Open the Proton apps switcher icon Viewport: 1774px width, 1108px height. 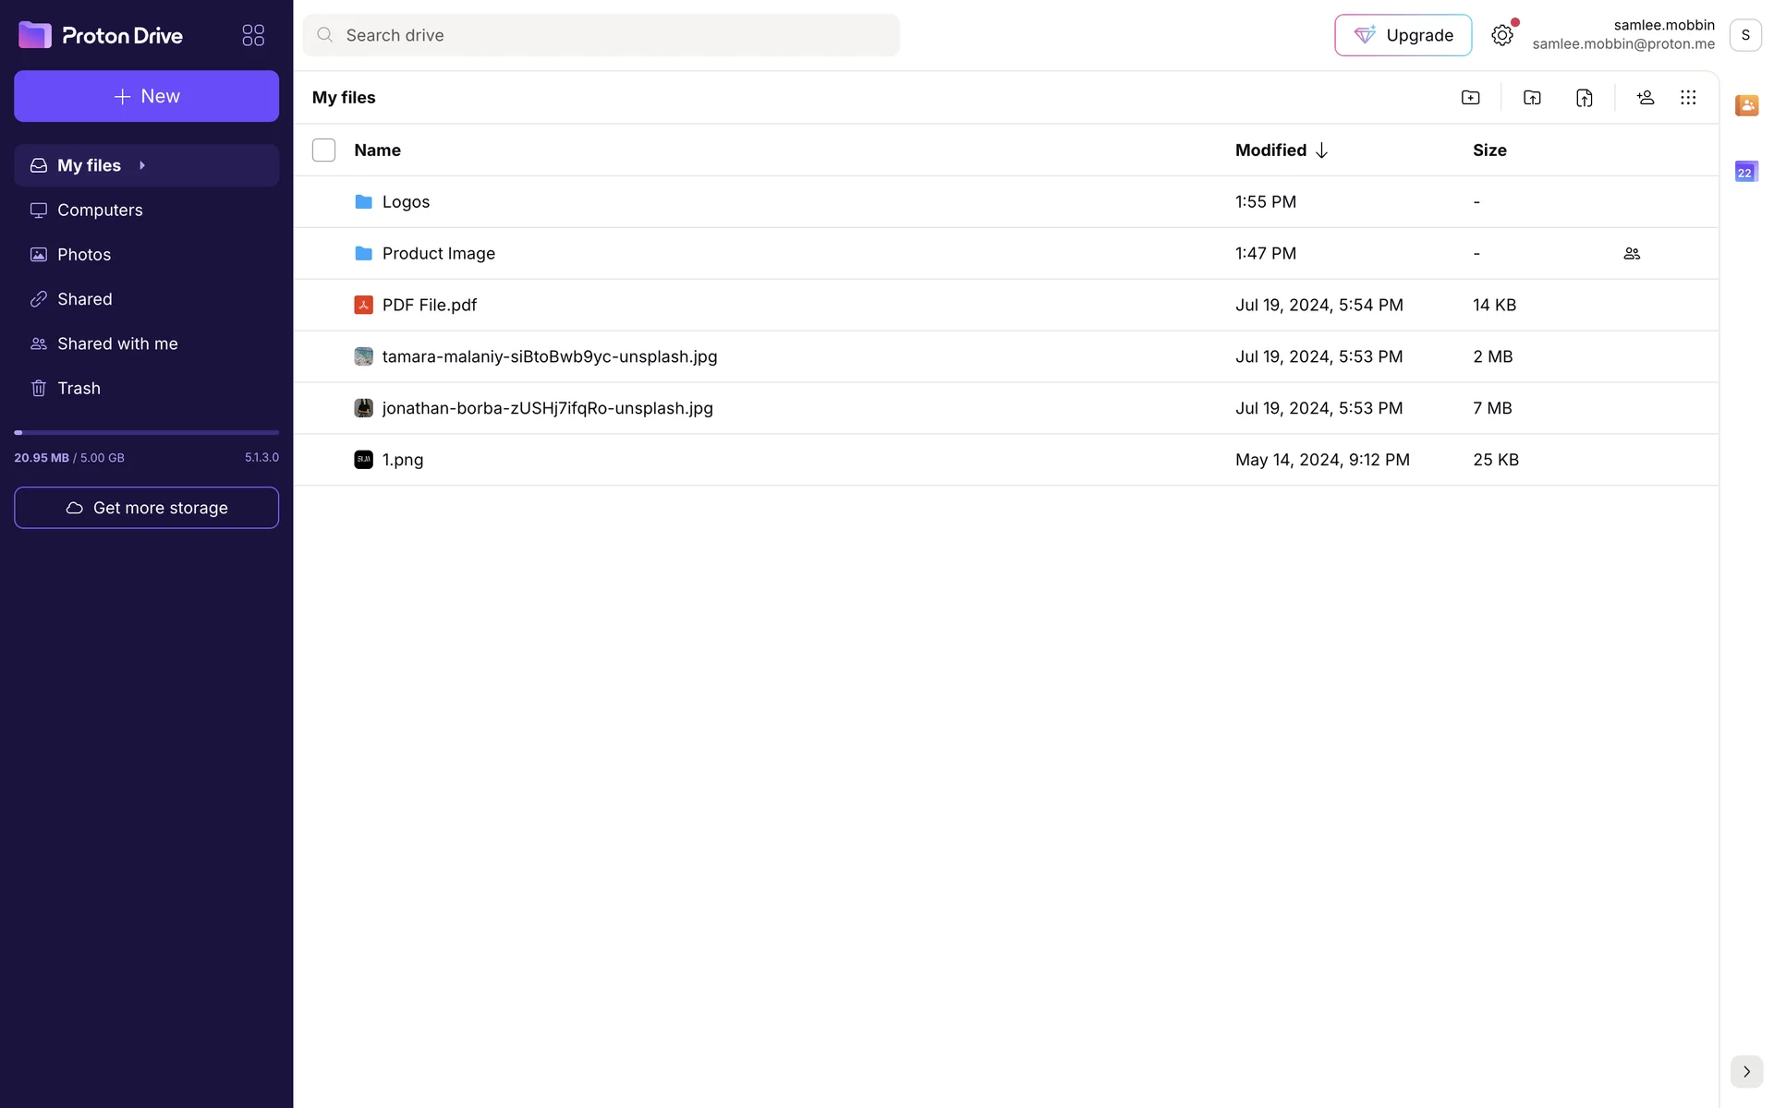(x=253, y=35)
